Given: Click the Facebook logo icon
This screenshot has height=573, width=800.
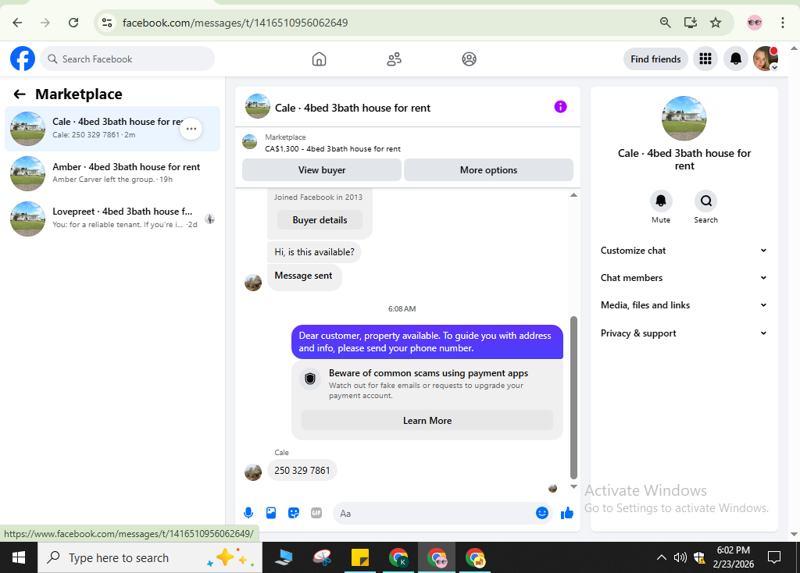Looking at the screenshot, I should (x=23, y=59).
